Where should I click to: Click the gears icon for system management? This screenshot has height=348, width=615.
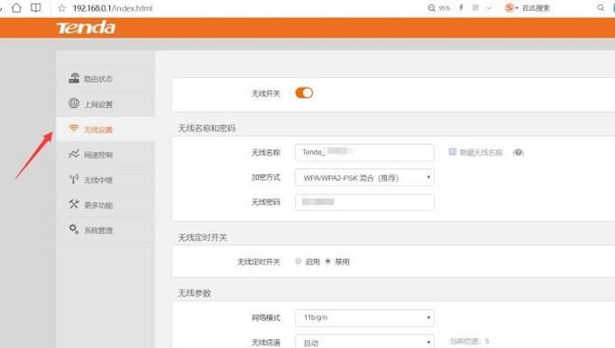click(74, 228)
